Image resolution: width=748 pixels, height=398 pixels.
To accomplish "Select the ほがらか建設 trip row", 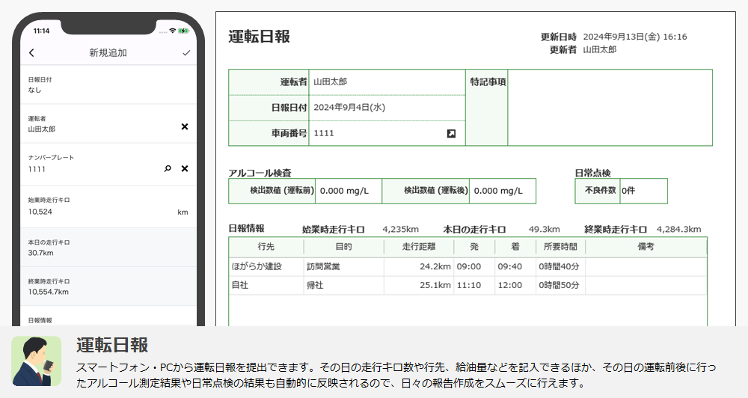I will tap(467, 266).
